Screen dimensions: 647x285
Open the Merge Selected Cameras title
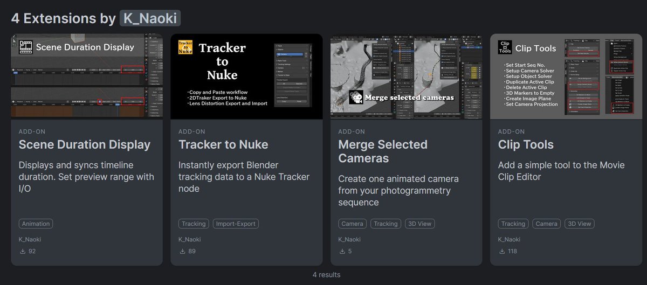[x=383, y=151]
